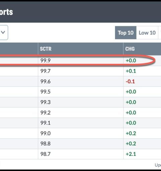
Task: Click the red -0.1 change value
Action: pos(130,81)
